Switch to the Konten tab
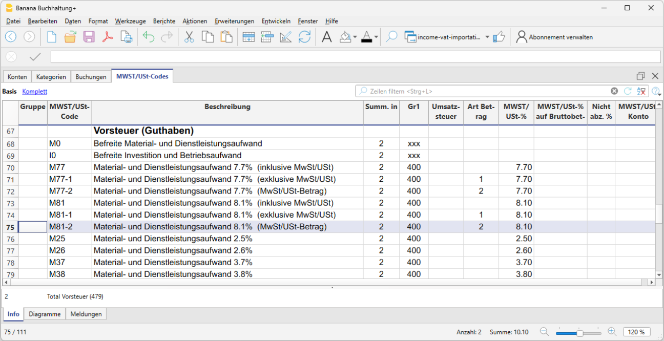This screenshot has height=341, width=664. (17, 77)
